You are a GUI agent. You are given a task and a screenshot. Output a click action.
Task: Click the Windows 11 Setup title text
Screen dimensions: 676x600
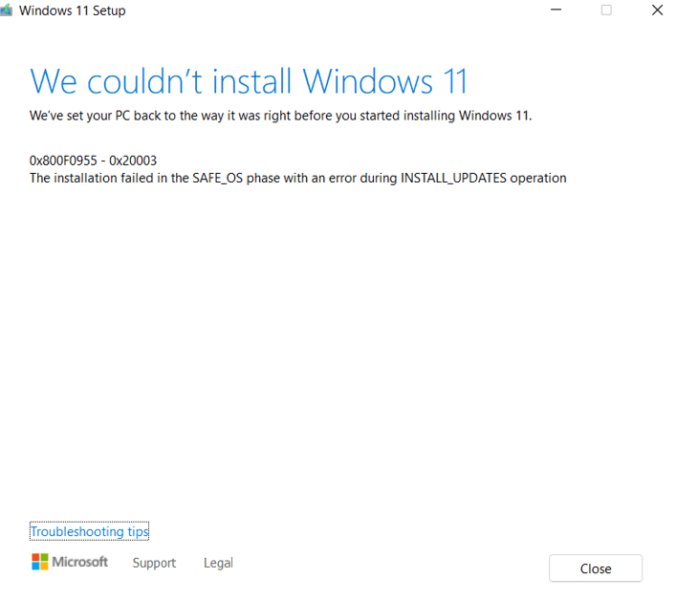[73, 11]
